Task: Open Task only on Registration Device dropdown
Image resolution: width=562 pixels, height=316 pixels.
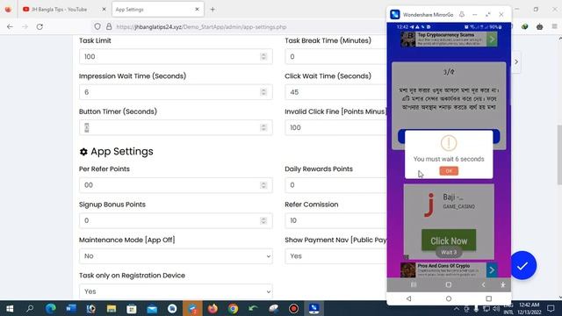Action: click(176, 291)
